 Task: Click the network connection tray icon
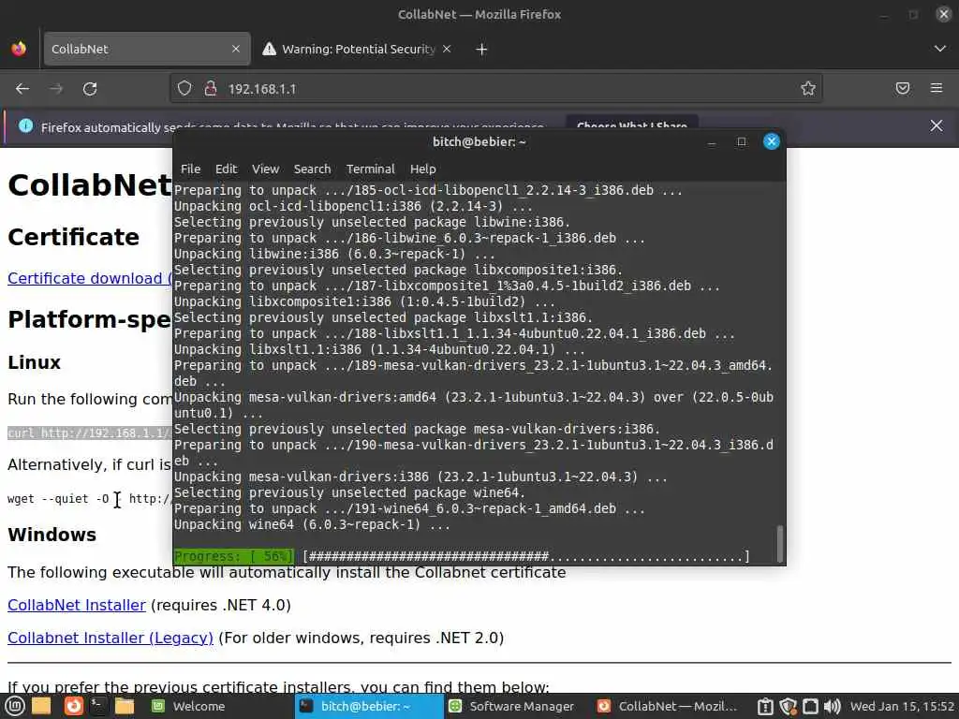point(810,707)
